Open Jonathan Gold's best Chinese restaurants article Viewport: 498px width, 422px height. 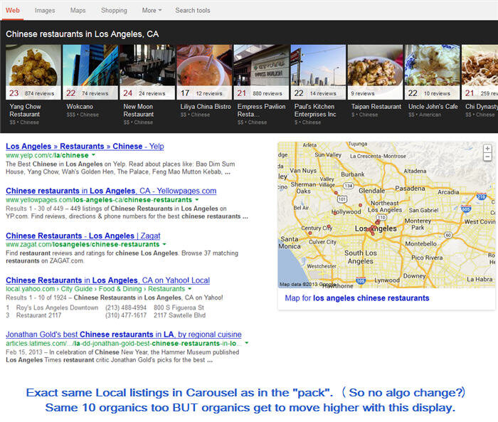[124, 334]
